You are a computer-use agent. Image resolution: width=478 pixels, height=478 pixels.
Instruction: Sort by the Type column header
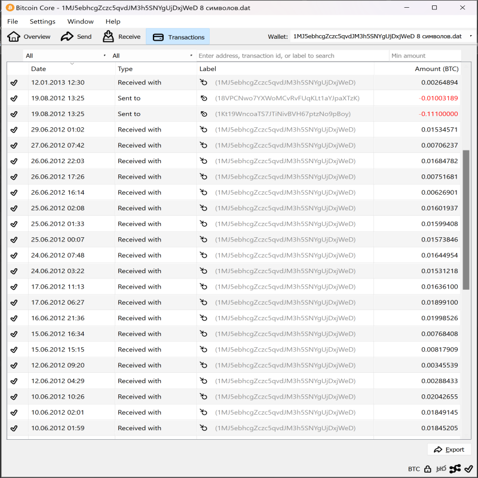(x=156, y=69)
